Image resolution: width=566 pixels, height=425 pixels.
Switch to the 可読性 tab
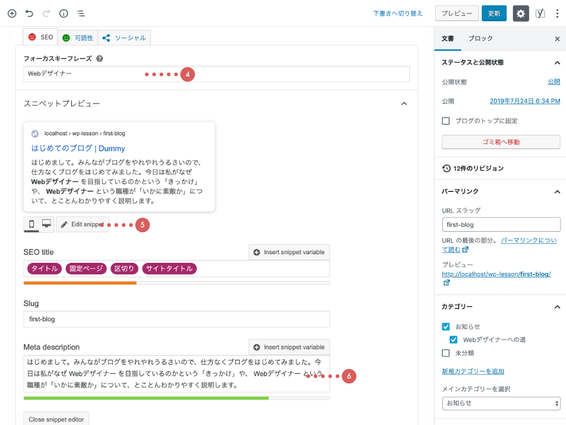(x=78, y=38)
